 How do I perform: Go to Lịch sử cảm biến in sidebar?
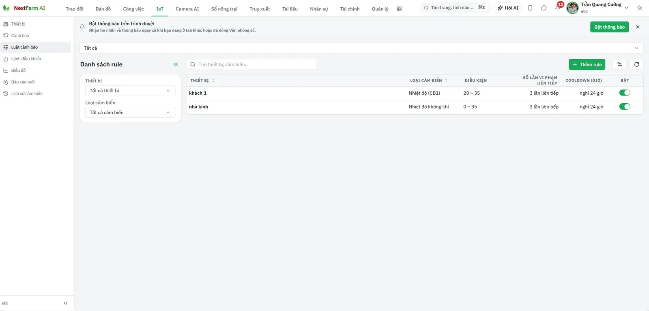pos(27,94)
